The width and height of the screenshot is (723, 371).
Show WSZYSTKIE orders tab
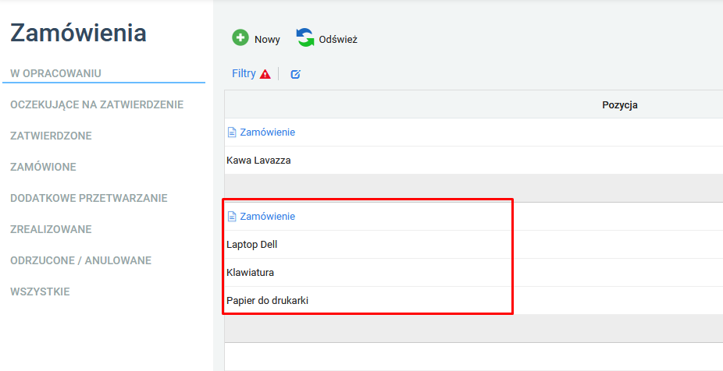point(40,291)
